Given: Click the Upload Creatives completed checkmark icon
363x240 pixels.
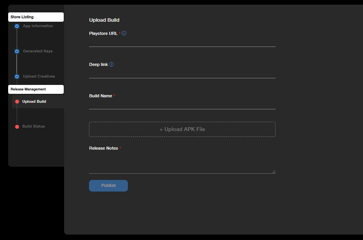Looking at the screenshot, I should pyautogui.click(x=17, y=76).
